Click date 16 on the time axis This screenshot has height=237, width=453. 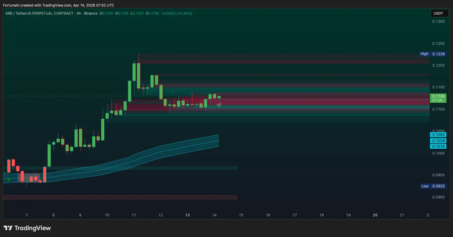pos(268,215)
